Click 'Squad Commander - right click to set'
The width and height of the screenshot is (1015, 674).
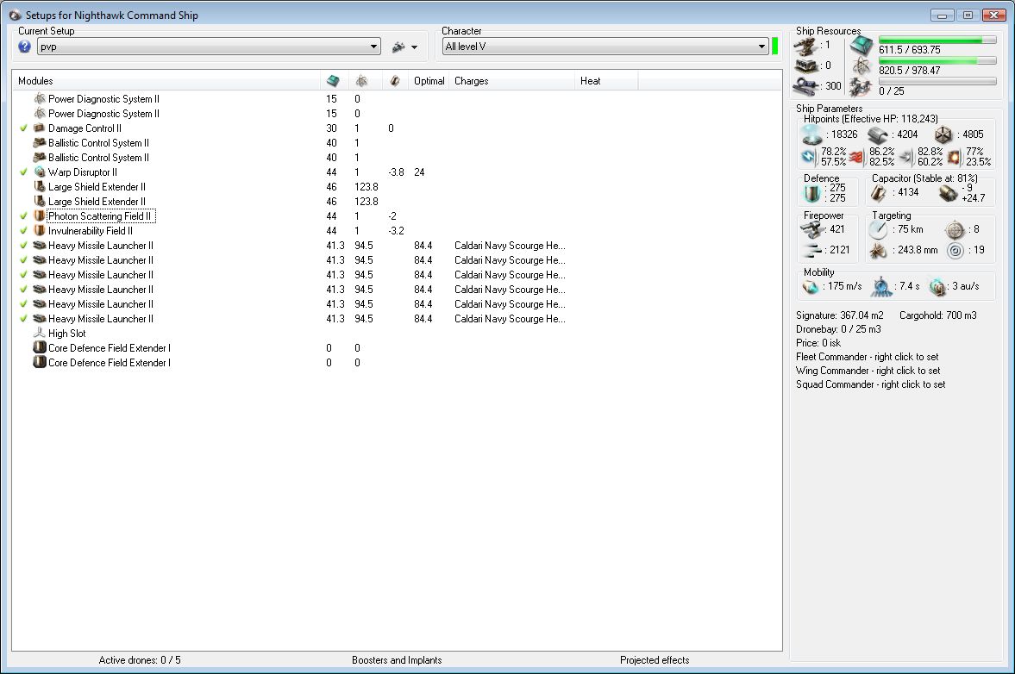(x=871, y=384)
